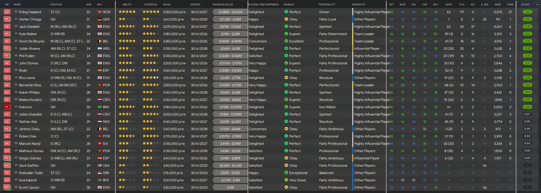Sort by the POSITION column header
The height and width of the screenshot is (193, 541).
56,4
